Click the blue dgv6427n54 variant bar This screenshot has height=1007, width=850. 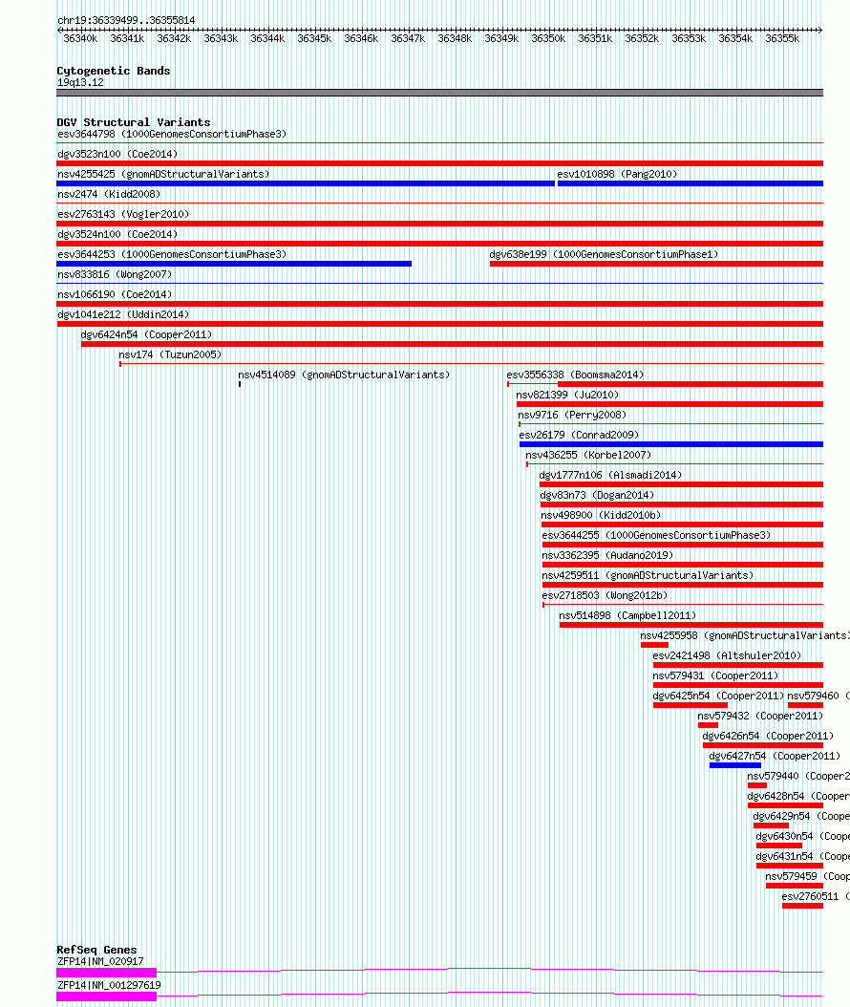coord(735,765)
